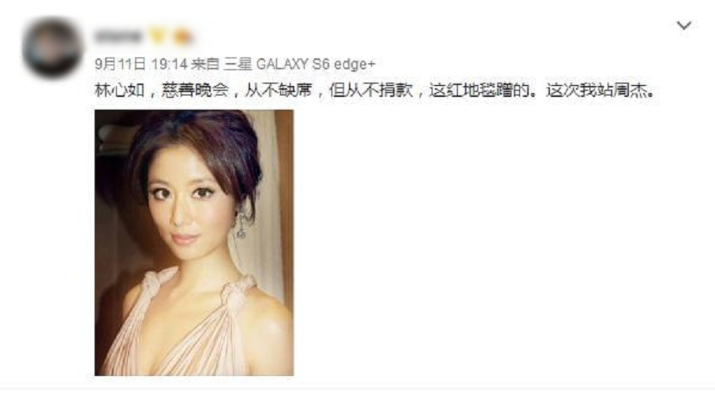Screen dimensions: 715x394
Task: Click the circular user avatar image
Action: tap(52, 47)
